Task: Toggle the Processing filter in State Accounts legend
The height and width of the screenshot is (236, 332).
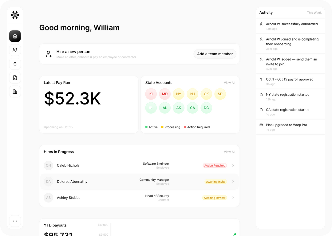Action: click(171, 127)
